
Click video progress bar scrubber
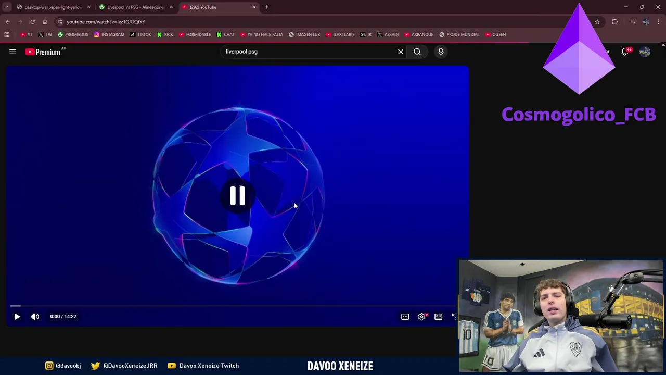[x=233, y=306]
